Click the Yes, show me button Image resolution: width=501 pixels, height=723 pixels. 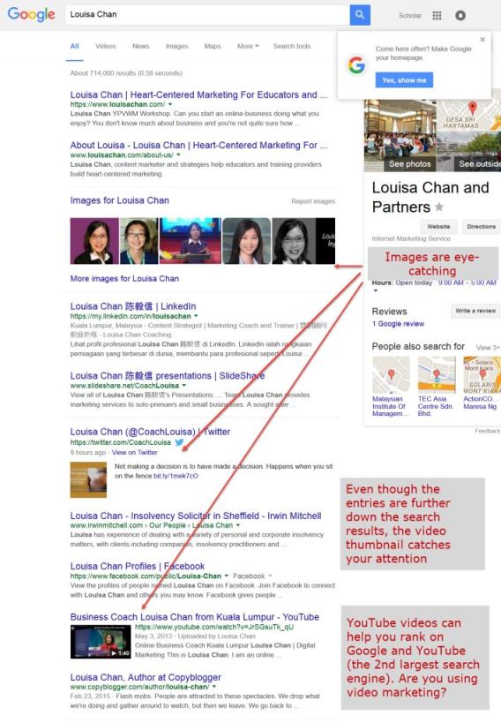pos(404,80)
